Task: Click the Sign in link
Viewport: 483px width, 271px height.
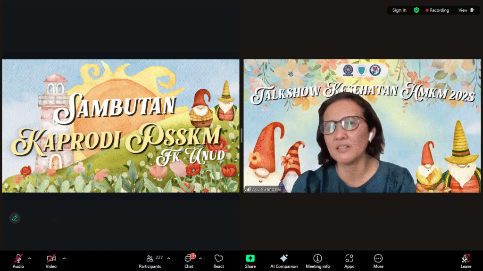Action: [399, 10]
